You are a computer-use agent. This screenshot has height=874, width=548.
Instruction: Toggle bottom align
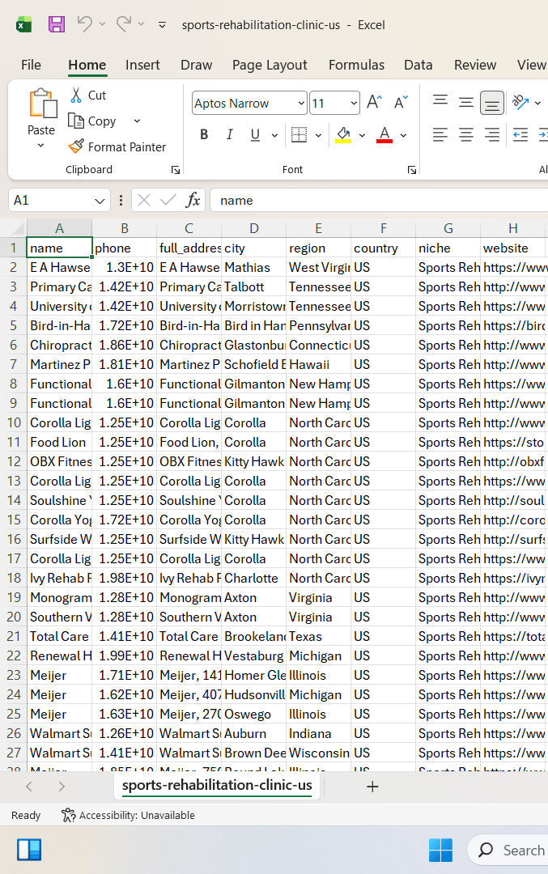click(x=491, y=103)
